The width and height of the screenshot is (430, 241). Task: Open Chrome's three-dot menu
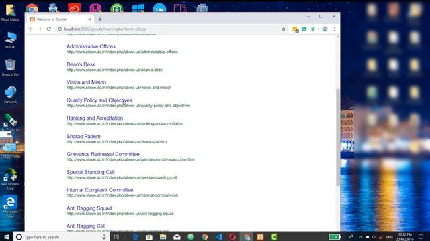334,29
